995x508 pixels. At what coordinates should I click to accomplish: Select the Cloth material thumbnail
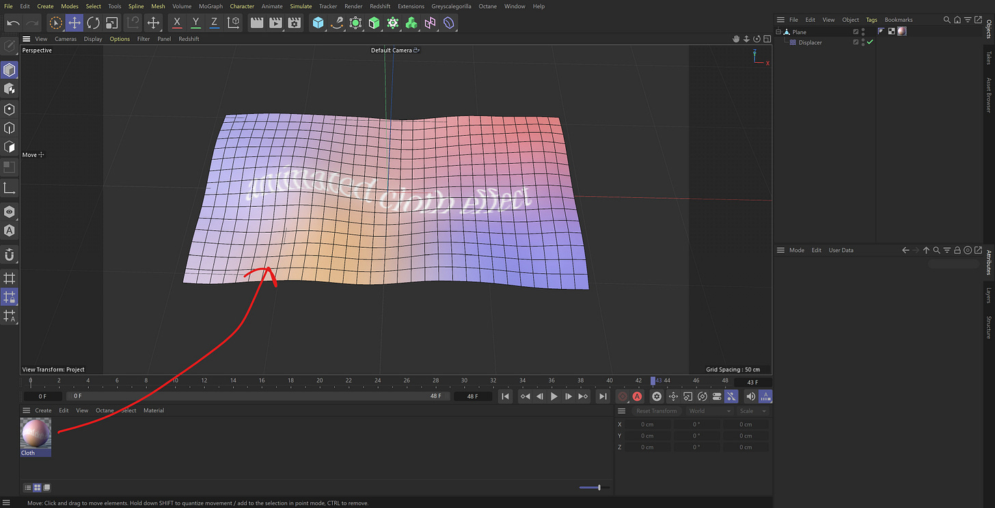[36, 434]
